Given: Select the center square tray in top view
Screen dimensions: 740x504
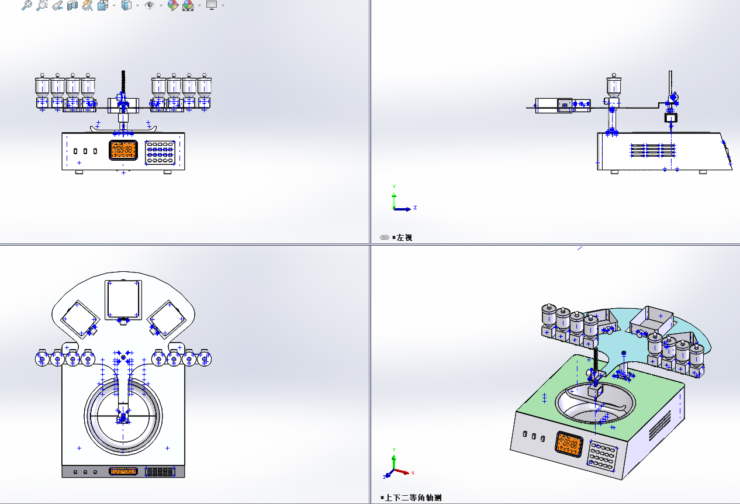Looking at the screenshot, I should pyautogui.click(x=123, y=299).
